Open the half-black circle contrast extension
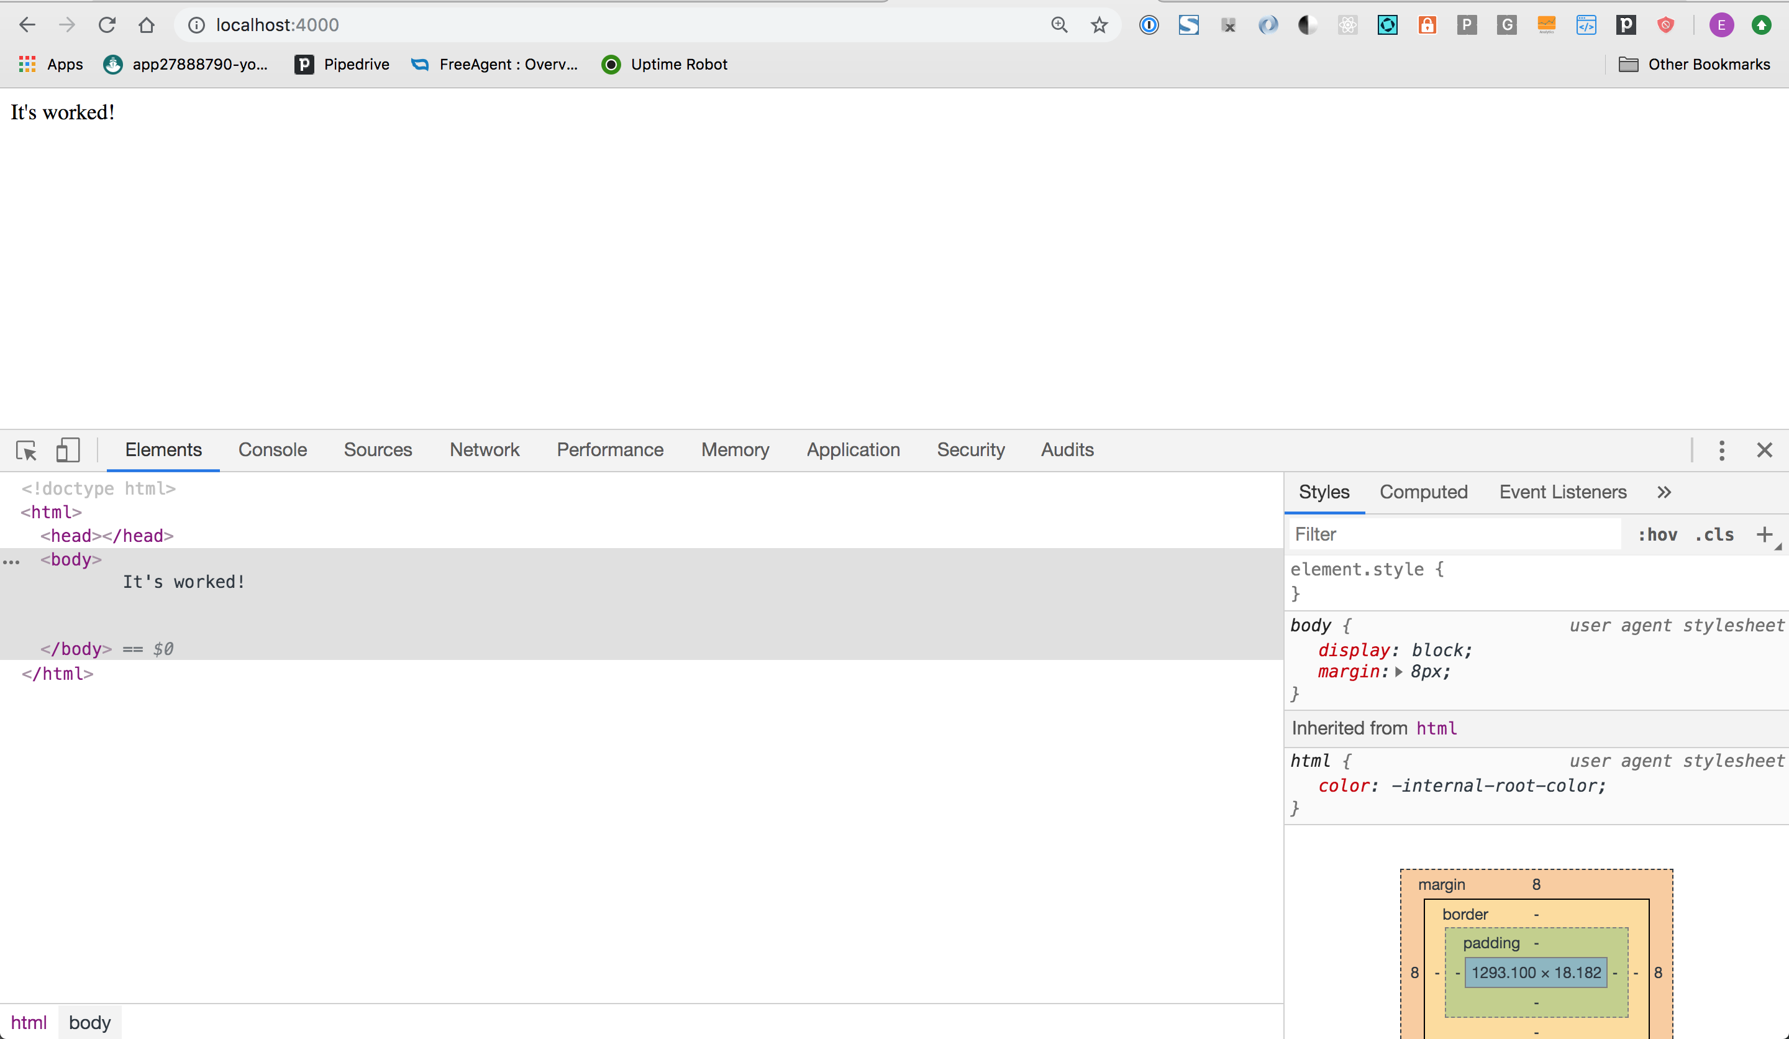 1308,25
